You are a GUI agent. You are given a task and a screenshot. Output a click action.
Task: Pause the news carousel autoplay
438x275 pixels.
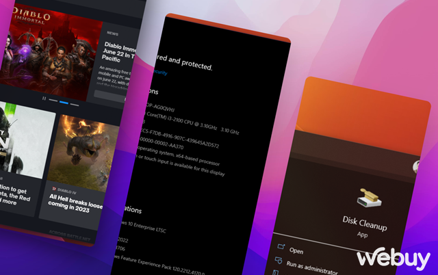click(x=44, y=99)
